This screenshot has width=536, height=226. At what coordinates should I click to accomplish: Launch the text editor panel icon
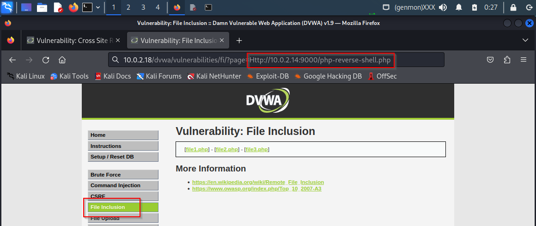click(58, 7)
